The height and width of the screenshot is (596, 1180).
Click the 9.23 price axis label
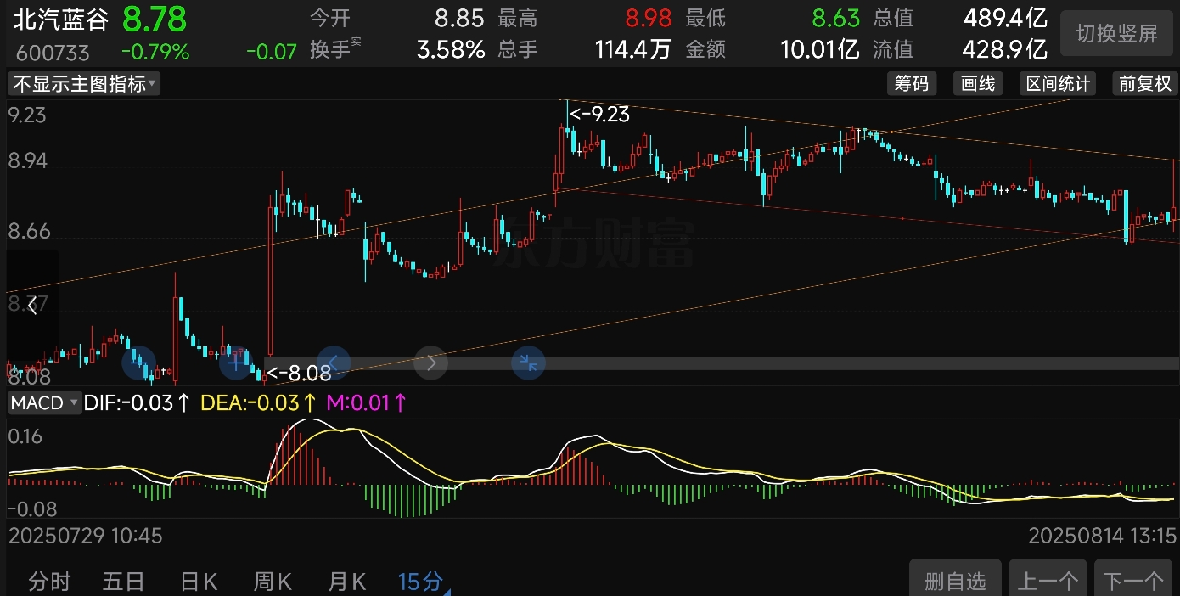coord(27,115)
